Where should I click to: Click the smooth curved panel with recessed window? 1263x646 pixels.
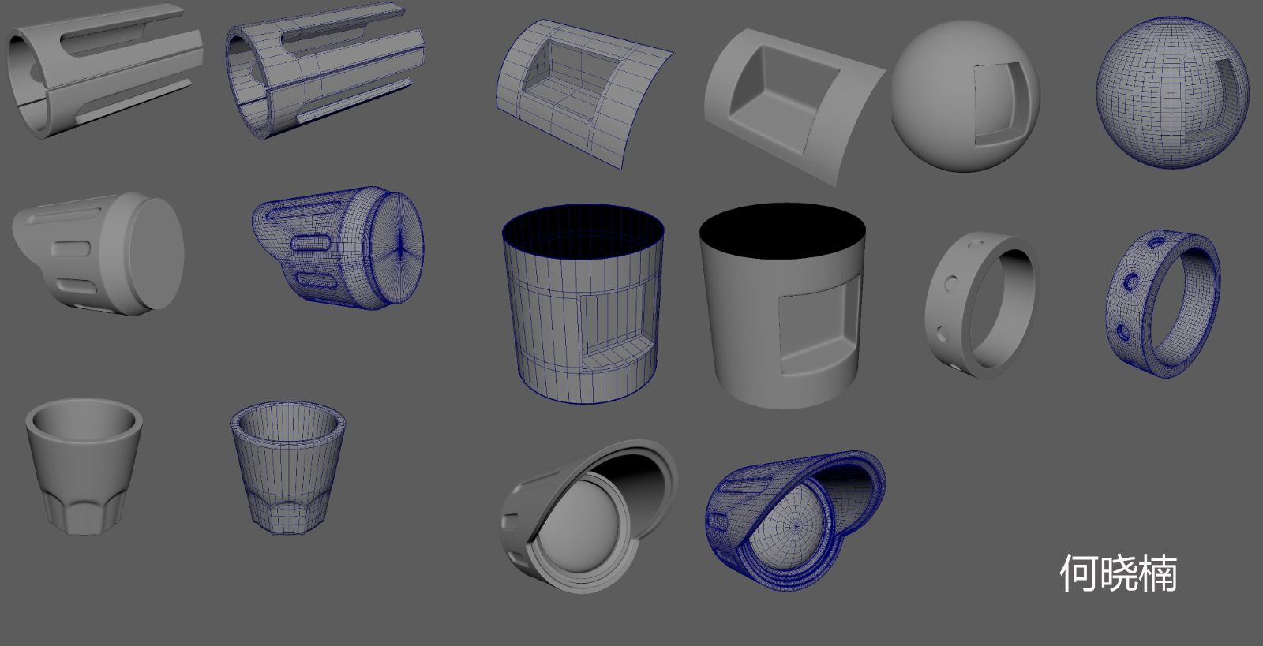pos(794,107)
